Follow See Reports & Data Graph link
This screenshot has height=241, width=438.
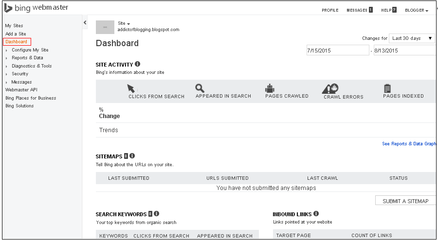409,144
